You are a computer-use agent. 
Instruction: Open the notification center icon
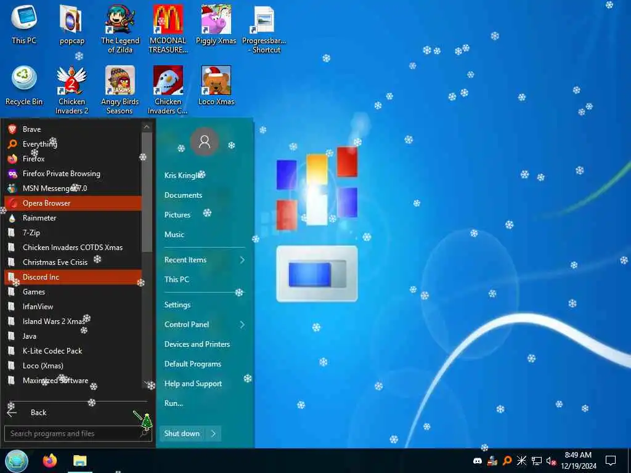tap(611, 461)
